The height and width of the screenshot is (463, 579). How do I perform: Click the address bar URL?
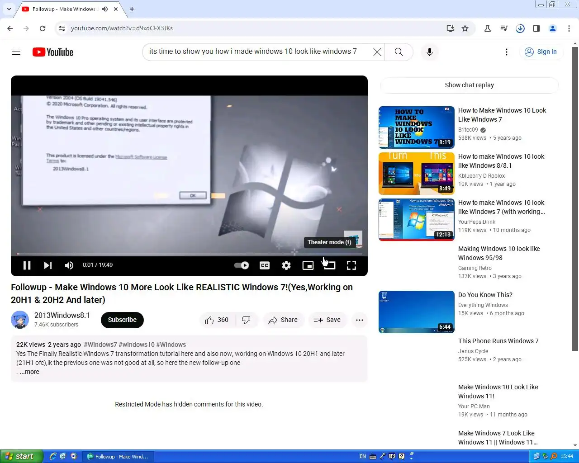(x=122, y=28)
